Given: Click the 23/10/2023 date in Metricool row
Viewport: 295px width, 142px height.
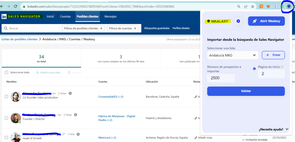Looking at the screenshot, I should click(279, 138).
